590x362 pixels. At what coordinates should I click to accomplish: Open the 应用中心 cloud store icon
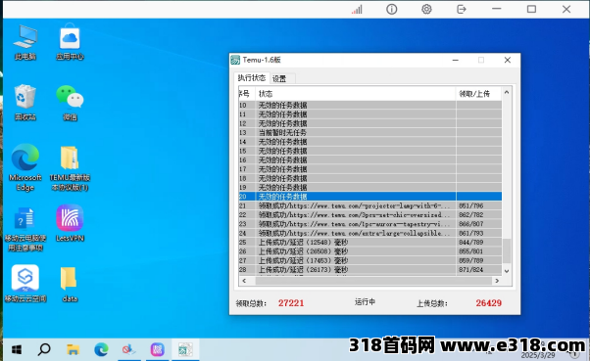(x=70, y=42)
